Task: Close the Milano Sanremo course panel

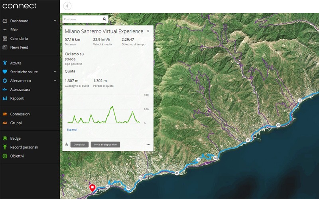Action: (148, 31)
